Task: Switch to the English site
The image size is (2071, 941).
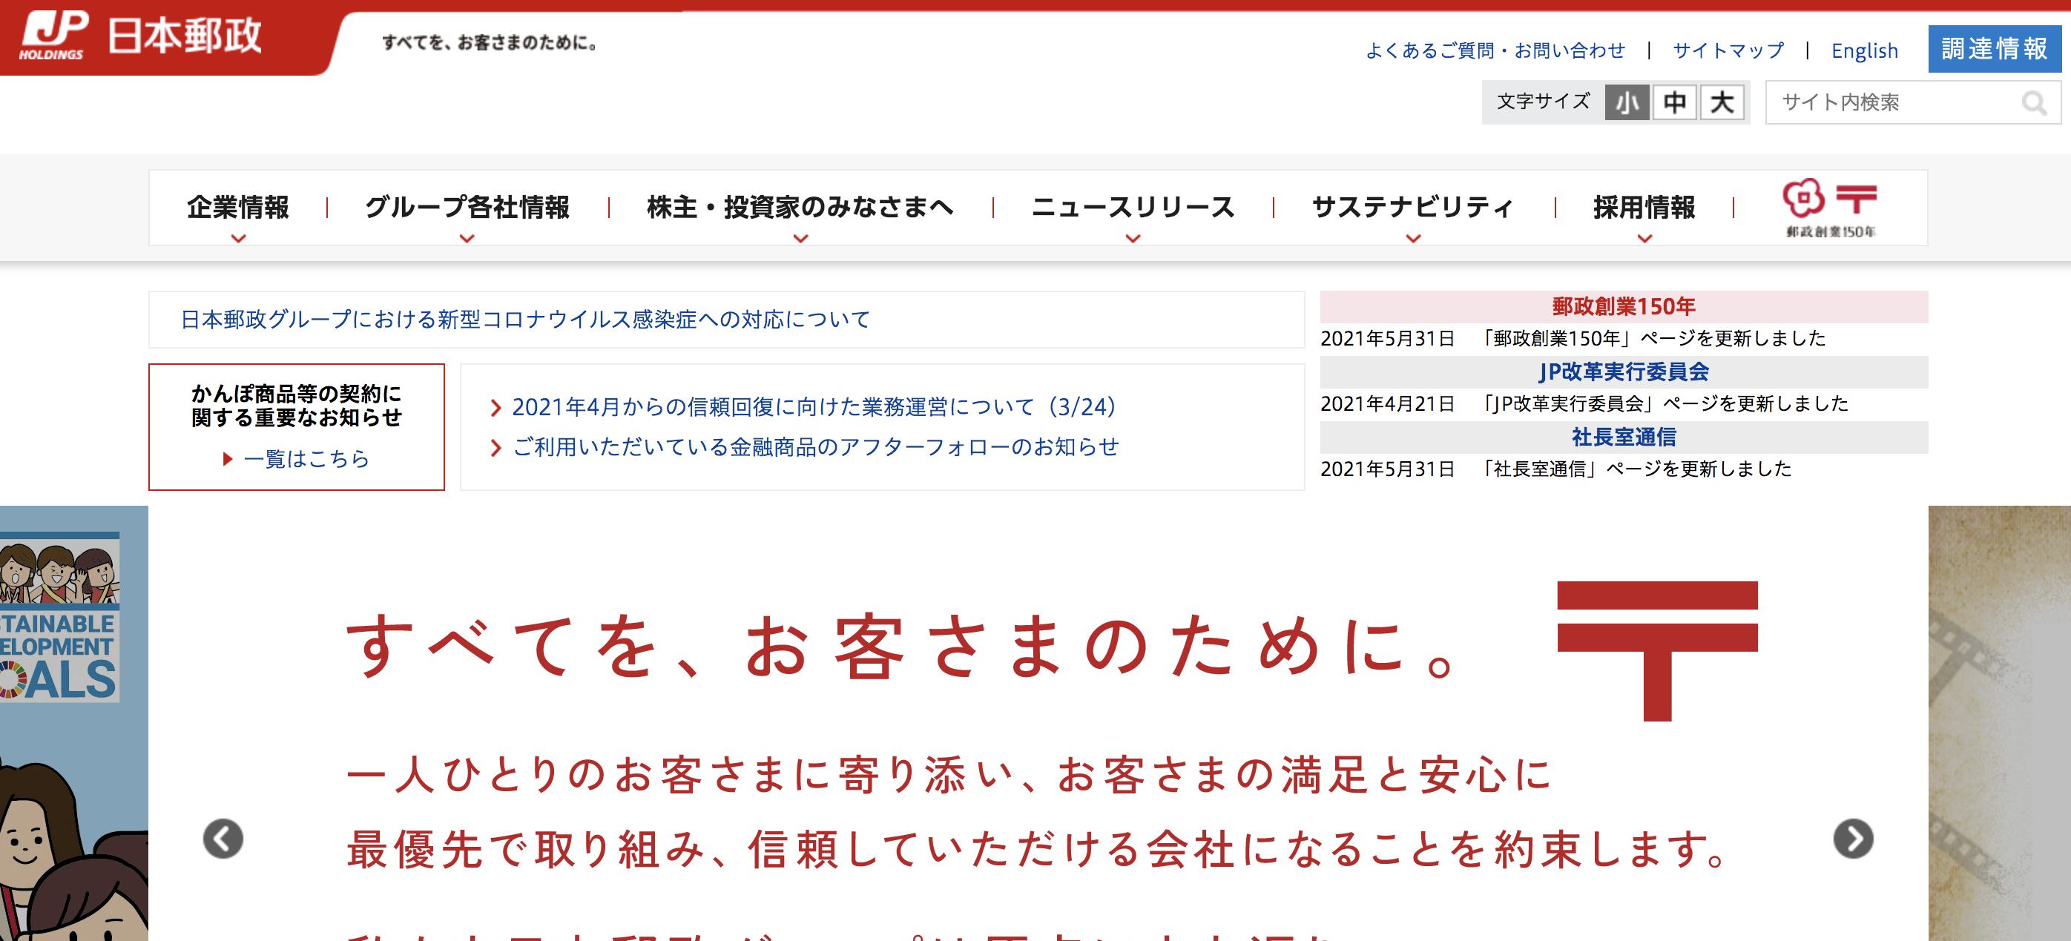Action: pos(1864,50)
